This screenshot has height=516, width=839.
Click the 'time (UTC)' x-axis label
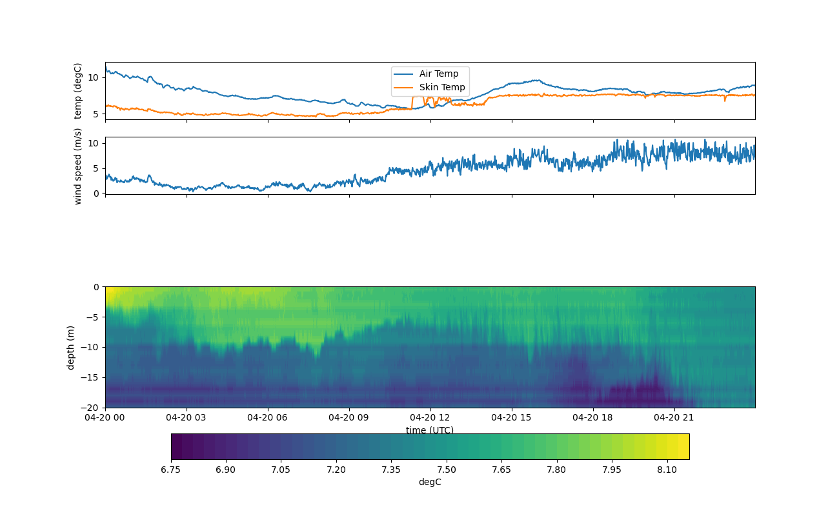tap(430, 430)
